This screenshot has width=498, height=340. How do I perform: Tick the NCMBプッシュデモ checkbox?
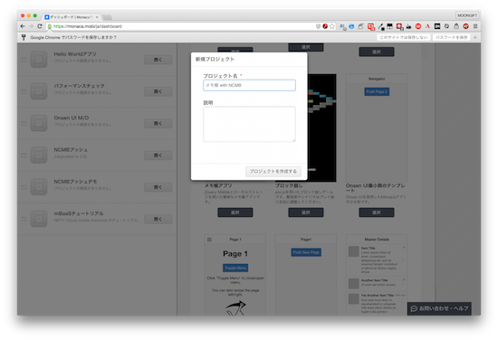coord(24,187)
